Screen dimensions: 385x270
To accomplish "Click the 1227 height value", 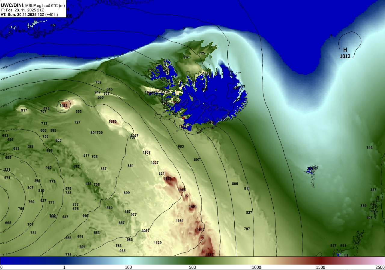I will coord(155,163).
